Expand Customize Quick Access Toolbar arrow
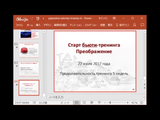This screenshot has width=160, height=120. [x=43, y=19]
